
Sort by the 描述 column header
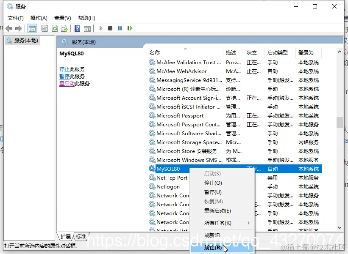[x=234, y=53]
